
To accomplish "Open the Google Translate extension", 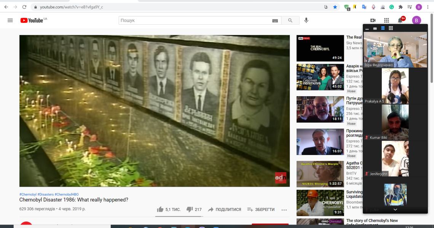I will click(364, 7).
